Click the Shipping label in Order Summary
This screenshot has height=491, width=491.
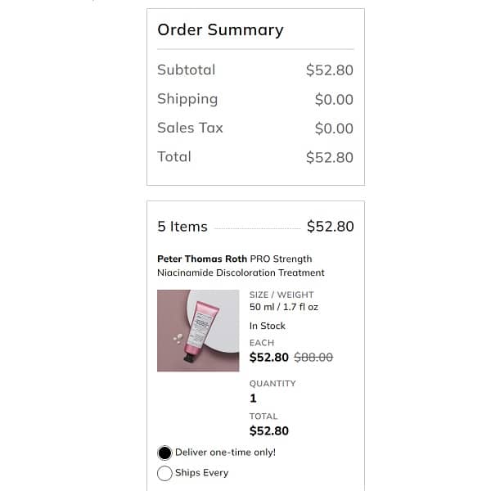coord(187,99)
